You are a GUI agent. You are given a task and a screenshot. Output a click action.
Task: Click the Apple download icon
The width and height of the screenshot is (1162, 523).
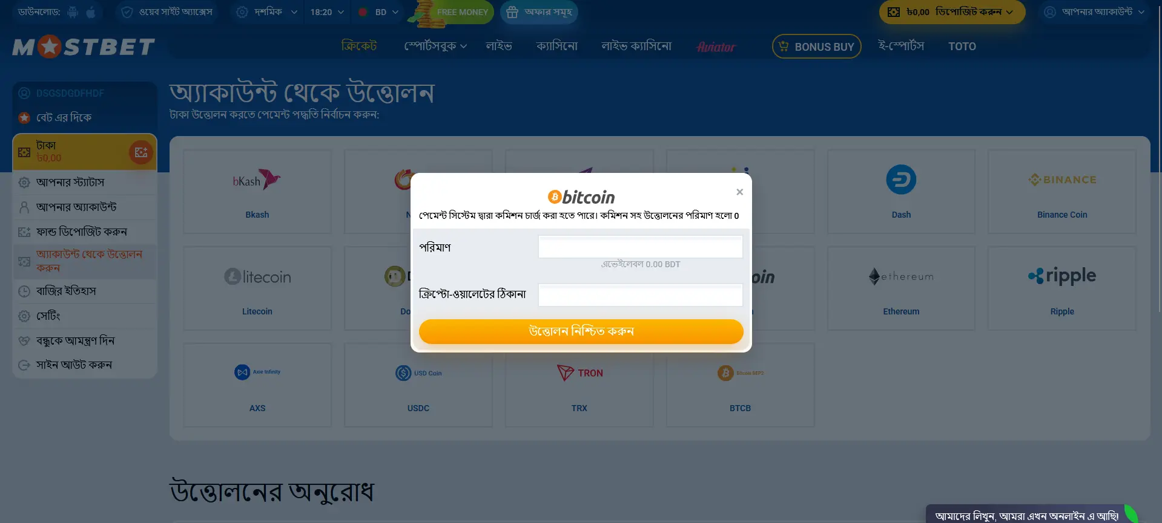click(x=91, y=12)
